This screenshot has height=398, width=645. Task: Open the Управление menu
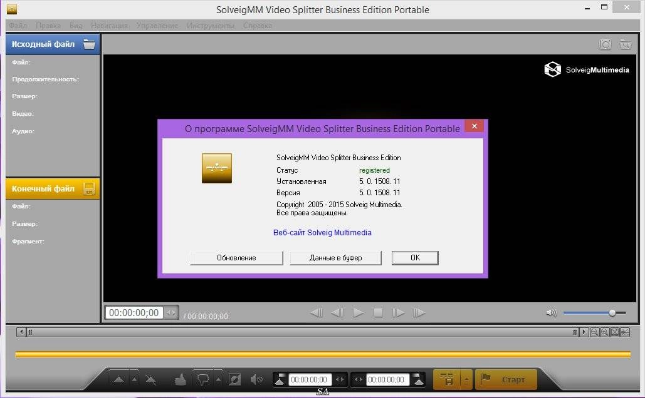157,26
